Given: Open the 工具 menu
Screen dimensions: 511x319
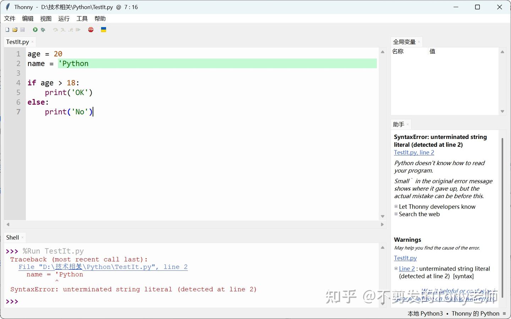Looking at the screenshot, I should point(82,18).
